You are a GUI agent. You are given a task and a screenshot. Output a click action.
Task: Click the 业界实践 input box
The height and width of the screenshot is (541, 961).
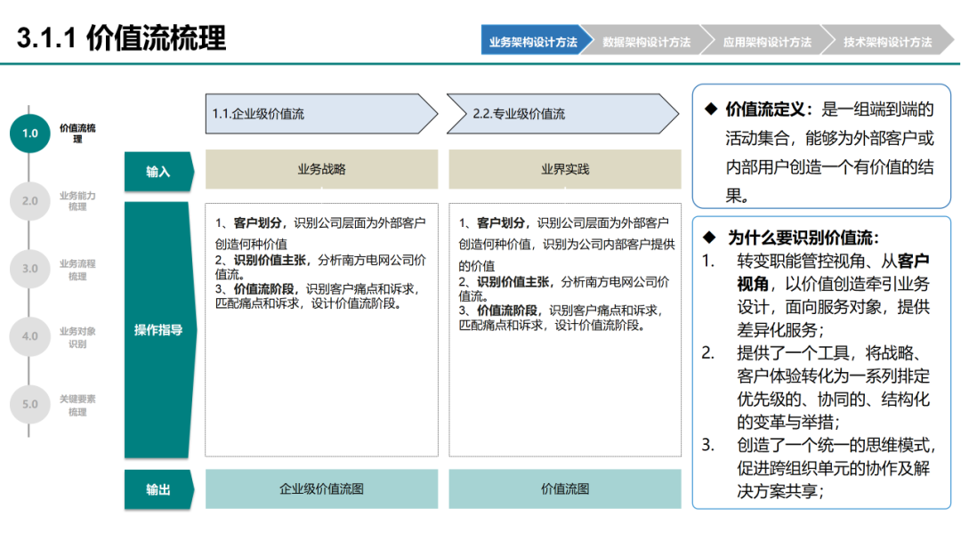(564, 169)
